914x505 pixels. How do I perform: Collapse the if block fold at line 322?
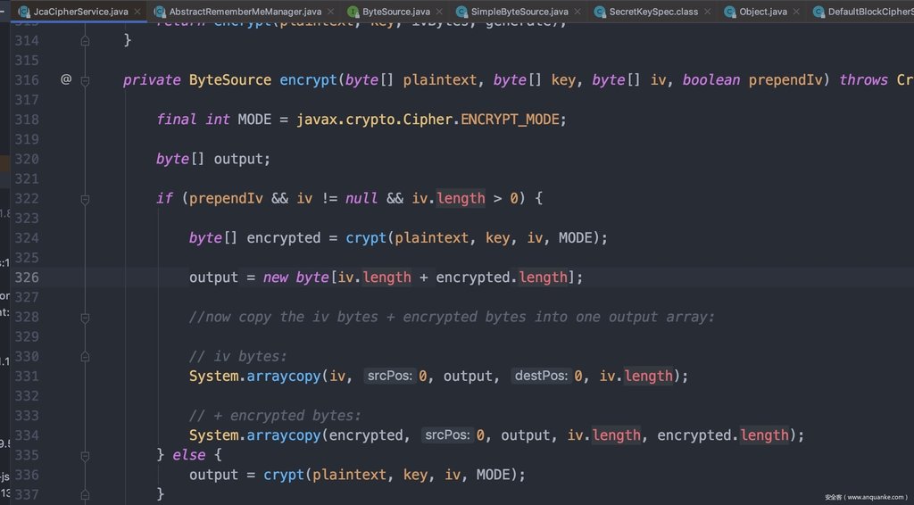(85, 199)
